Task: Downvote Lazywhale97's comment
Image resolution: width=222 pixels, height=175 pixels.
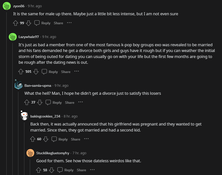Action: tap(36, 72)
